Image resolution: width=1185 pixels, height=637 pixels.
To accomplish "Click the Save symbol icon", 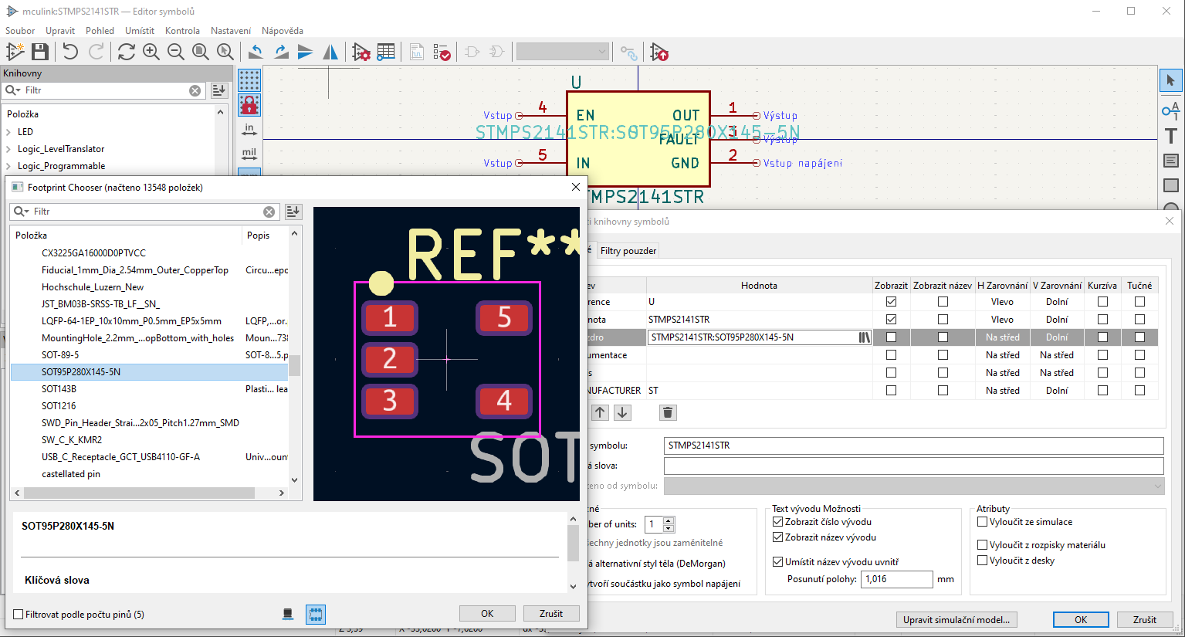I will [40, 52].
